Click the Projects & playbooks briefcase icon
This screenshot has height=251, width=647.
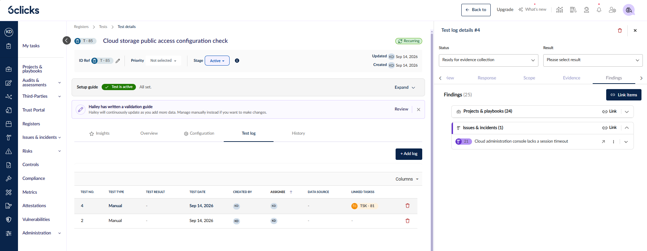[9, 69]
